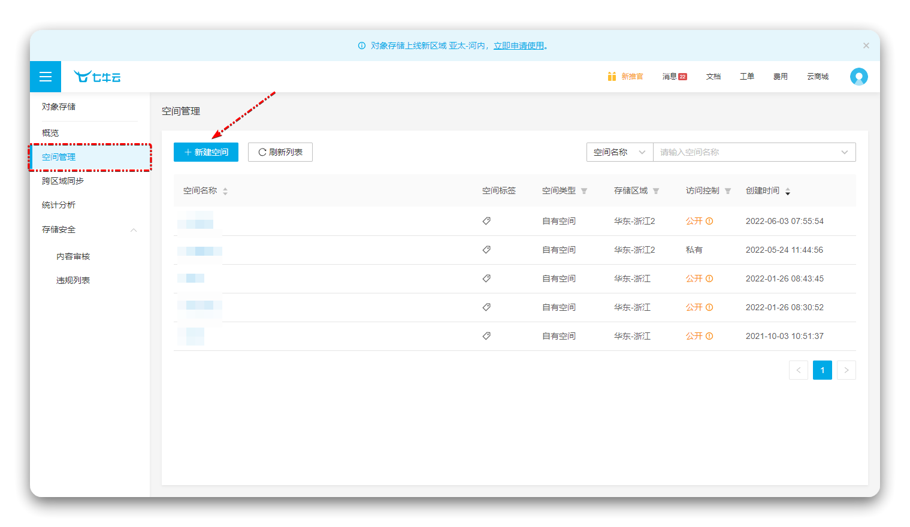Click tag icon in the 2022-05-24 11:44:56 row
Image resolution: width=910 pixels, height=527 pixels.
click(486, 250)
